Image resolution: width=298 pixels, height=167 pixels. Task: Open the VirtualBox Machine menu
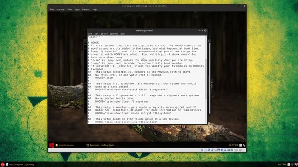coord(61,9)
